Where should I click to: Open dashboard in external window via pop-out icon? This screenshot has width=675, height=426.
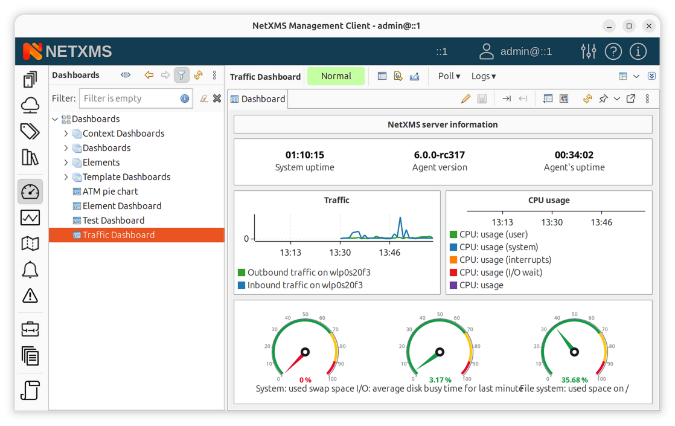click(630, 98)
